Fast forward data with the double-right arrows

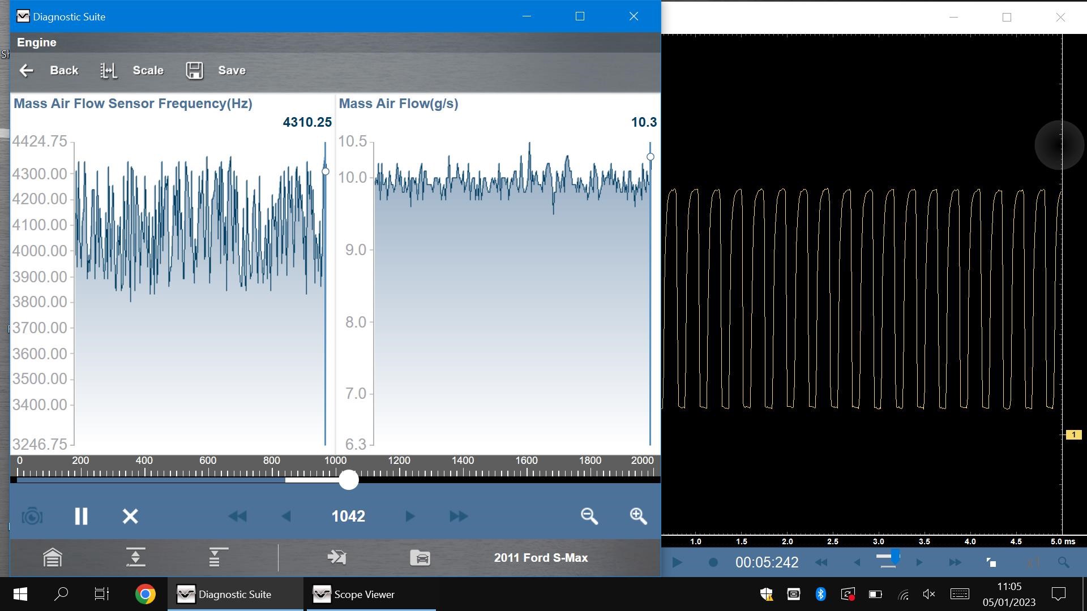[x=459, y=516]
